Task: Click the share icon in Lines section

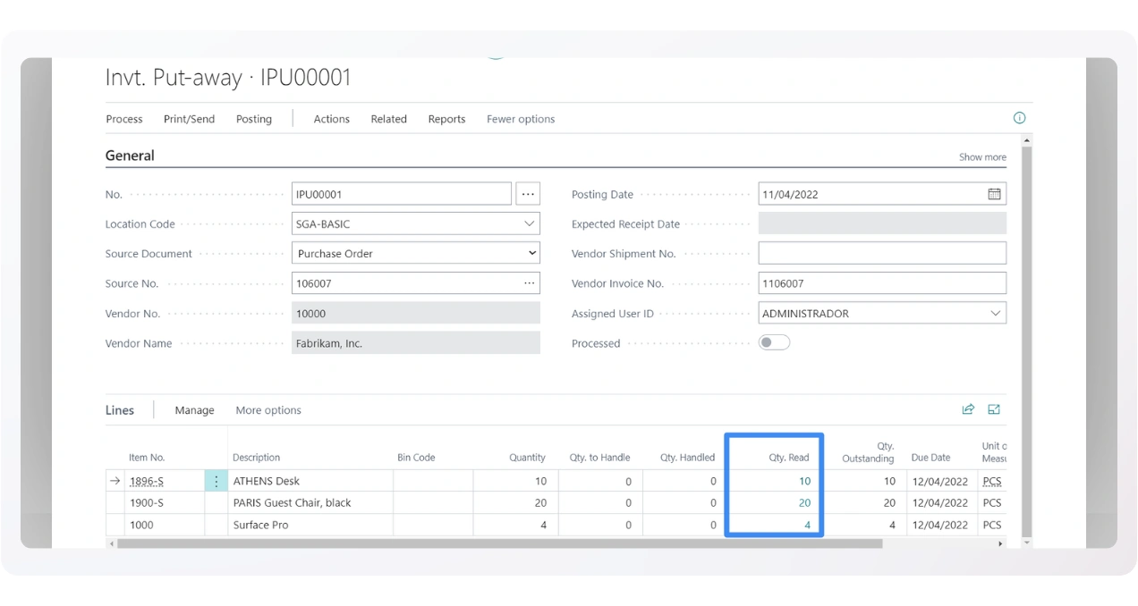Action: [x=968, y=409]
